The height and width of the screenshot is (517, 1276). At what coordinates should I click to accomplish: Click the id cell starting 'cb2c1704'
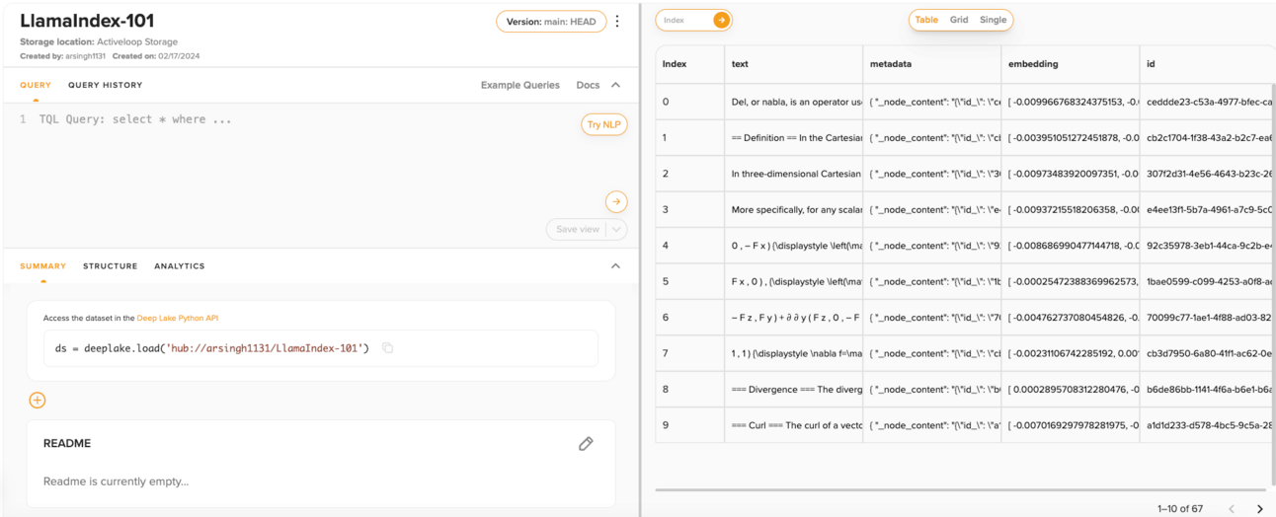click(x=1207, y=138)
